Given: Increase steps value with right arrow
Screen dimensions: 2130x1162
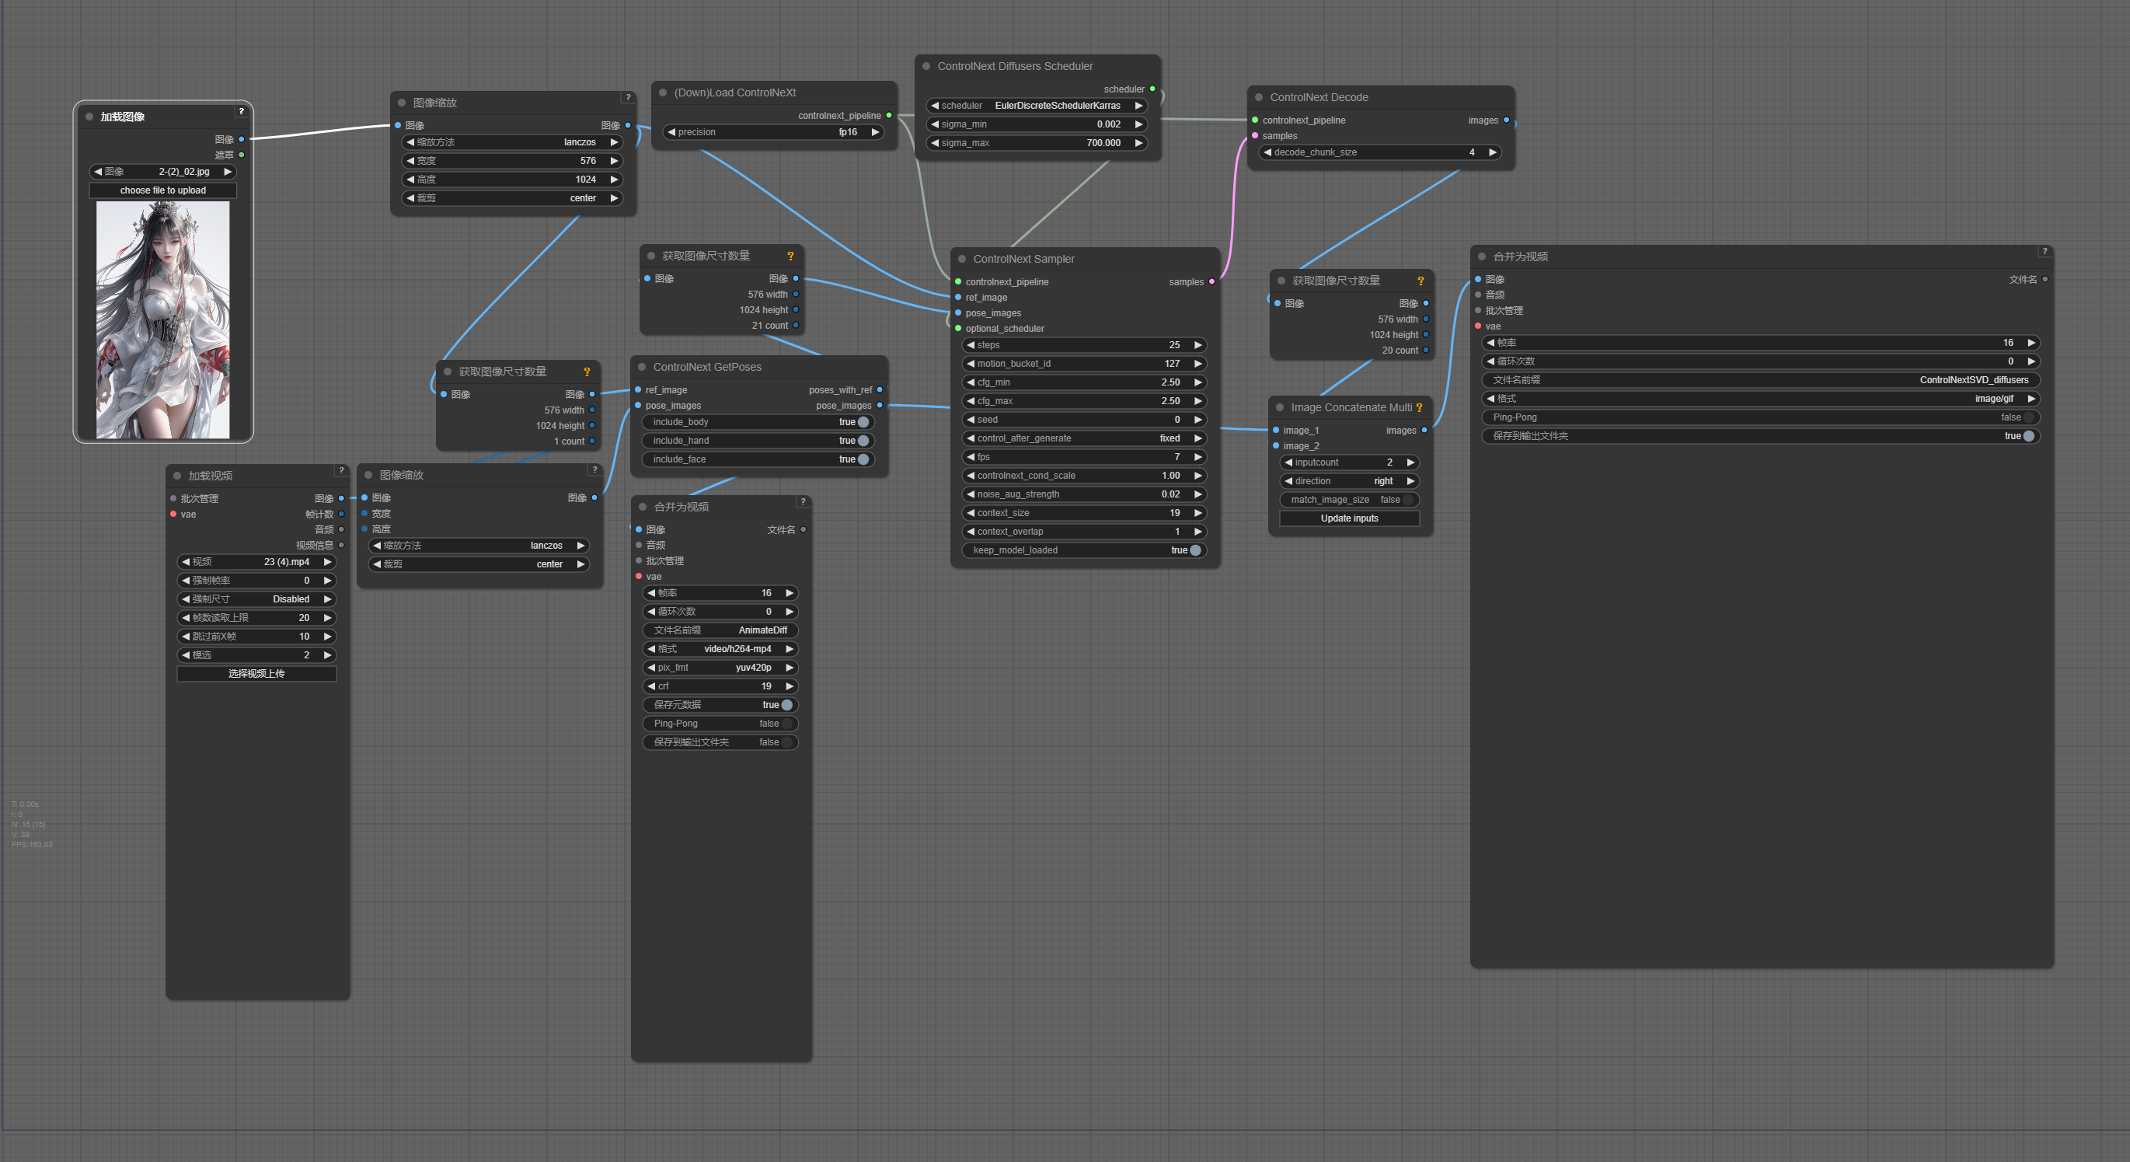Looking at the screenshot, I should (x=1197, y=345).
